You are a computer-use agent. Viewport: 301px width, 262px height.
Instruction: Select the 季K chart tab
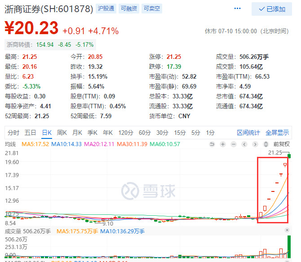(x=93, y=133)
